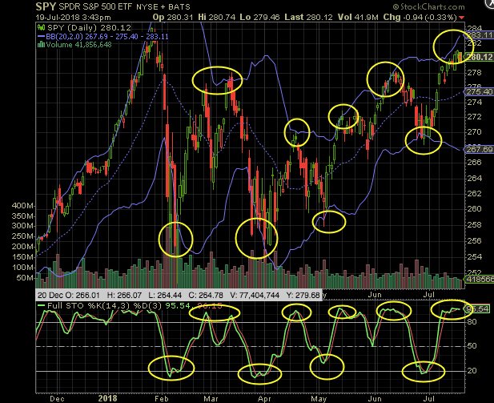Click the 278 price axis label
The height and width of the screenshot is (403, 494).
pyautogui.click(x=474, y=73)
